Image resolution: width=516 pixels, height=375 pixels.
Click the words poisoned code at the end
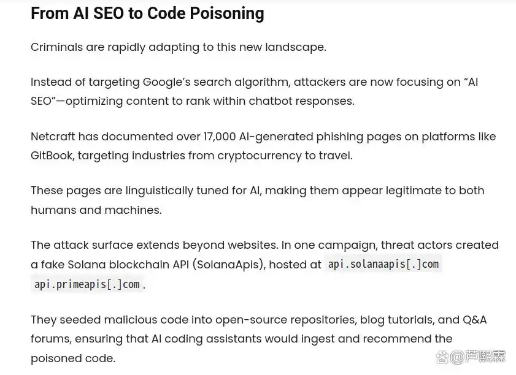coord(73,358)
